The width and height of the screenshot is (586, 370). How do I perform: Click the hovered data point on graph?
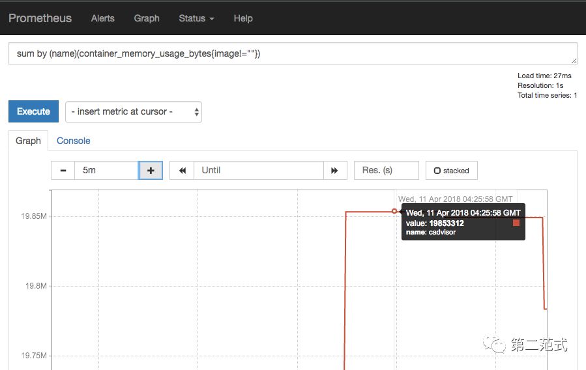coord(394,211)
